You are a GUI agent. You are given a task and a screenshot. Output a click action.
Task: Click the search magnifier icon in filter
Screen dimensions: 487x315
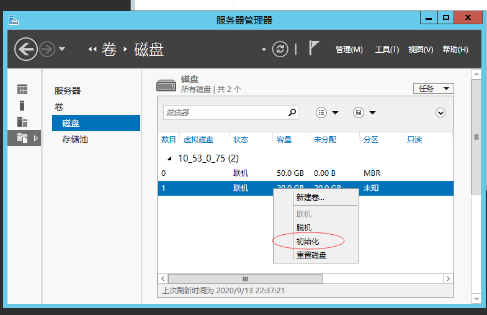(x=292, y=112)
